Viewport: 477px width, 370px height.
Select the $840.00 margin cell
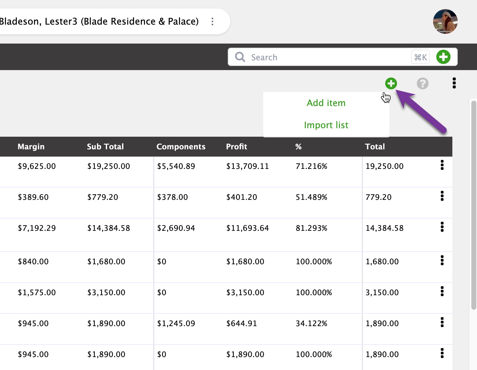tap(33, 261)
